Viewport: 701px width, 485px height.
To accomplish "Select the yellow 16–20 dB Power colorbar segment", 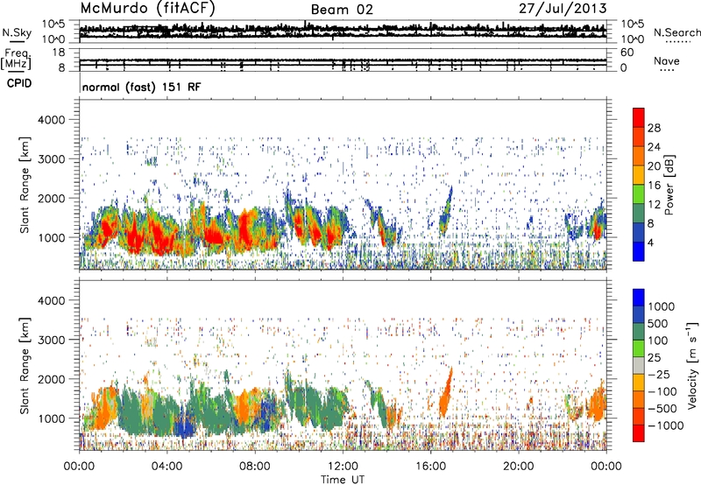I will tap(639, 174).
